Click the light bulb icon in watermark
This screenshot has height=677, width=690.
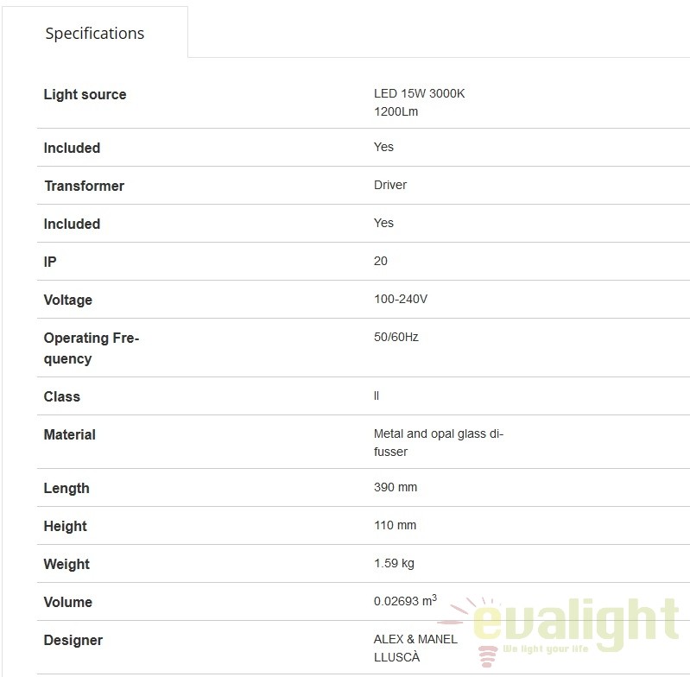[487, 656]
